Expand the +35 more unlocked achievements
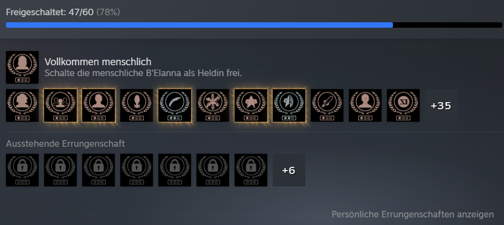This screenshot has height=225, width=504. [441, 105]
